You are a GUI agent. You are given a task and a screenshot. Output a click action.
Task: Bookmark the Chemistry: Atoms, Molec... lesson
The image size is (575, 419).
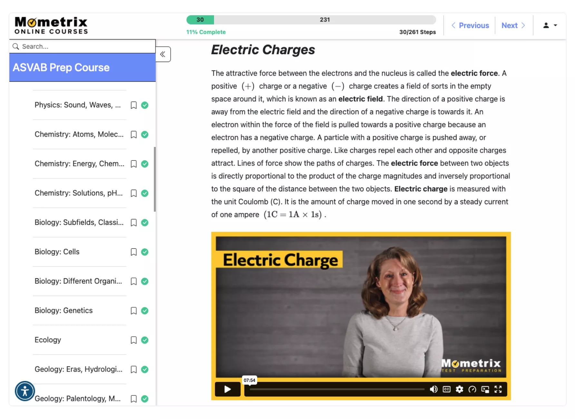[133, 134]
